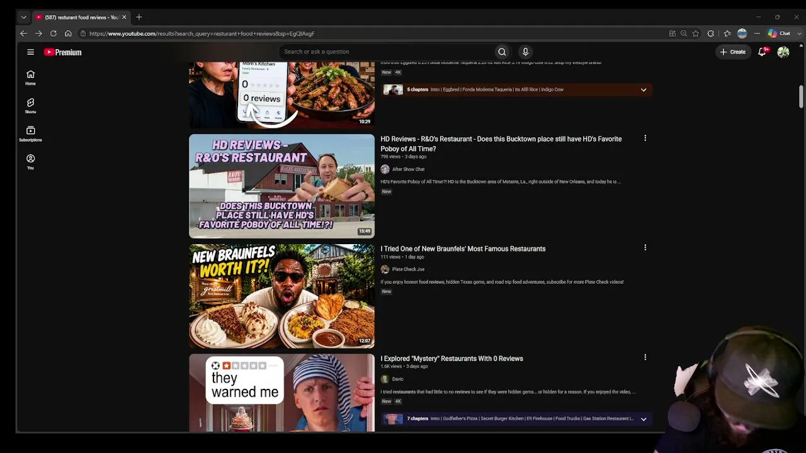Start voice search with microphone icon
The image size is (806, 453).
pos(525,52)
